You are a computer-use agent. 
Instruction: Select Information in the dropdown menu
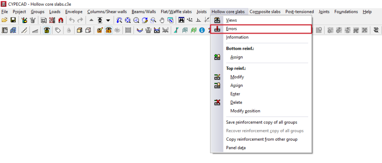pyautogui.click(x=261, y=37)
